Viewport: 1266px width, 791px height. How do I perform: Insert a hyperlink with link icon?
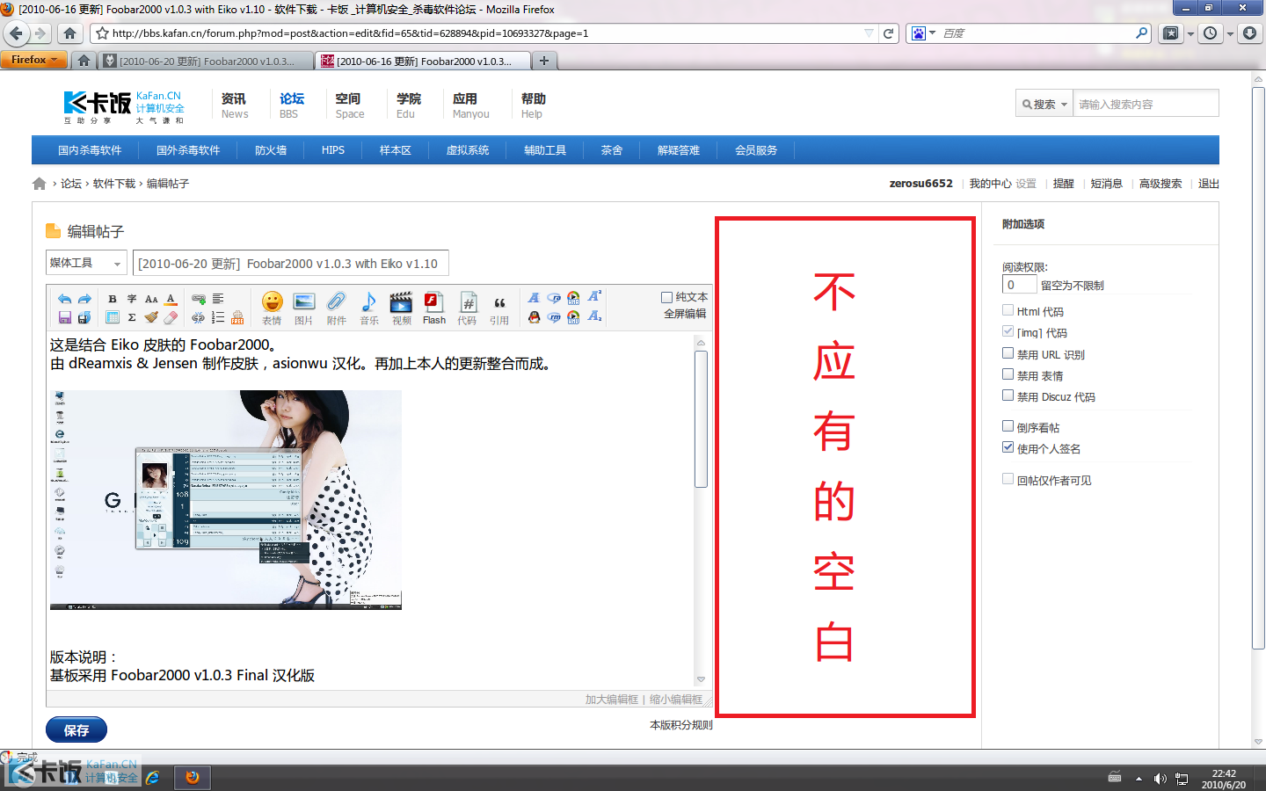pyautogui.click(x=199, y=299)
